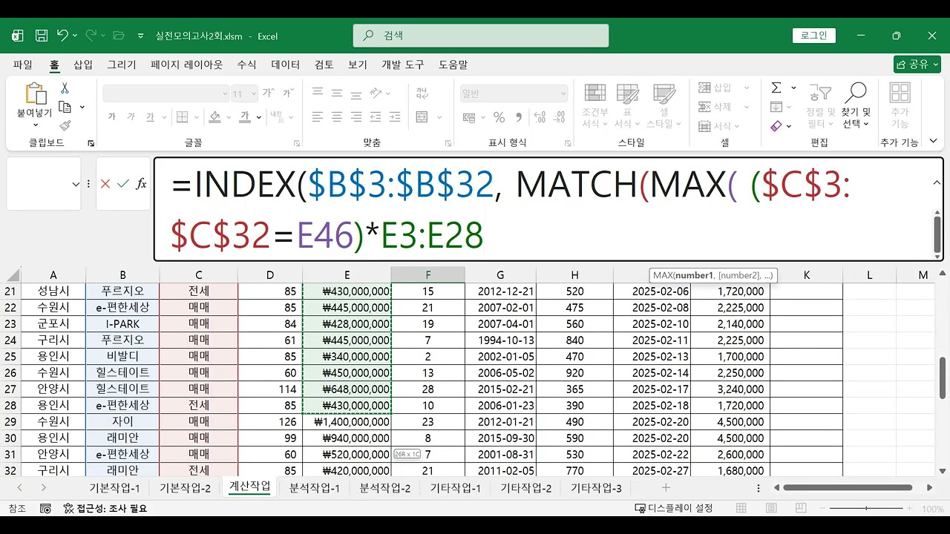Click the Format Painter brush icon
Screen dimensions: 950x534
point(65,125)
